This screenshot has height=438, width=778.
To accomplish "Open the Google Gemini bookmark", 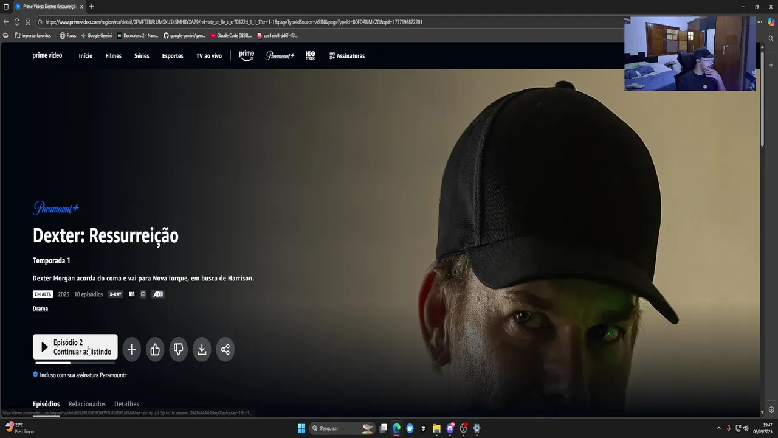I will 96,36.
